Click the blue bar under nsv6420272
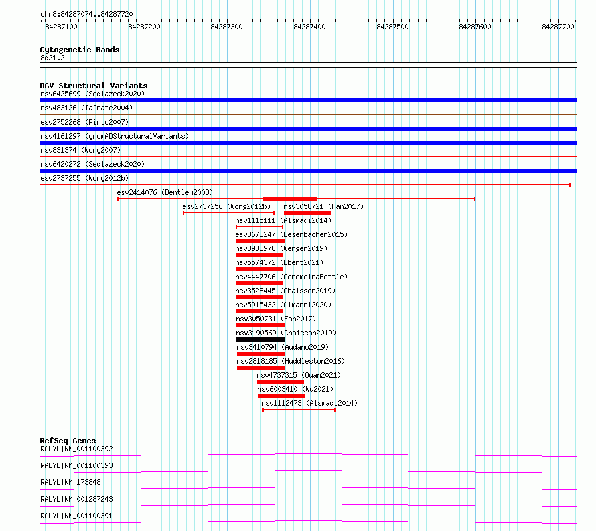 click(x=308, y=171)
